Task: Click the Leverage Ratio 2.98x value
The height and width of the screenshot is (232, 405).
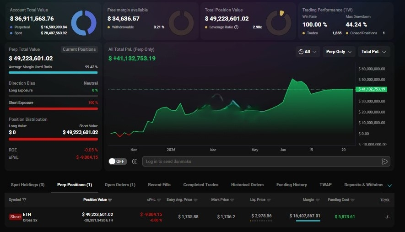Action: [257, 27]
